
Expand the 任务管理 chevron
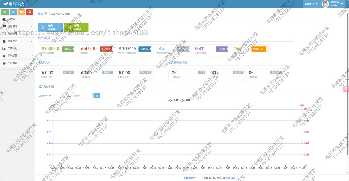31,26
